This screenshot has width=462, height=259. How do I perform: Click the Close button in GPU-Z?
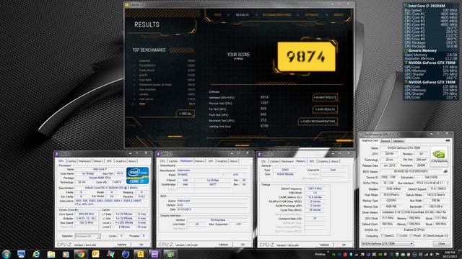pyautogui.click(x=442, y=244)
